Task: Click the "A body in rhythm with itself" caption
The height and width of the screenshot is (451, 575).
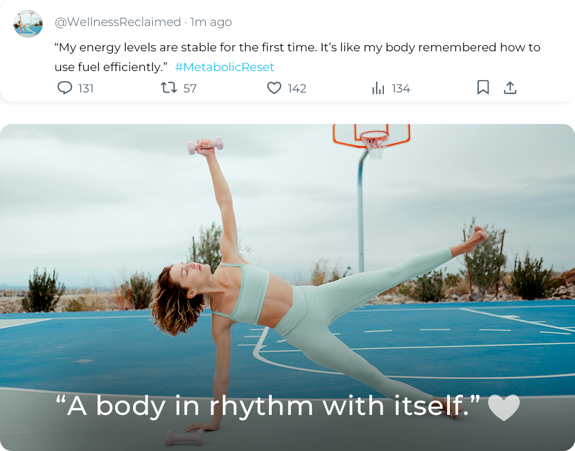Action: click(x=268, y=406)
